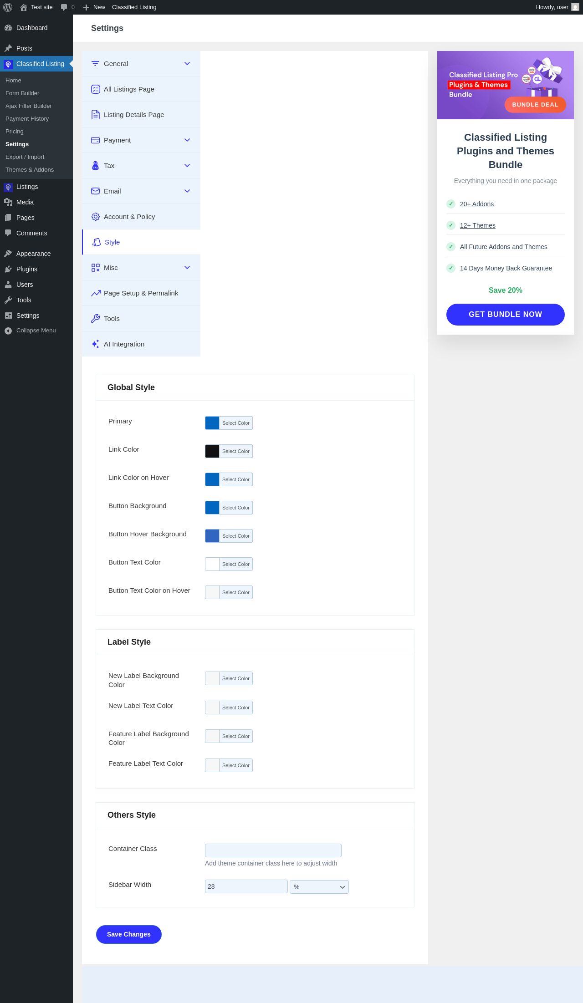583x1003 pixels.
Task: Click the Primary color swatch
Action: (x=212, y=423)
